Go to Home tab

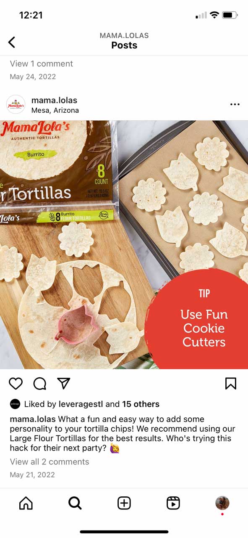click(x=26, y=503)
